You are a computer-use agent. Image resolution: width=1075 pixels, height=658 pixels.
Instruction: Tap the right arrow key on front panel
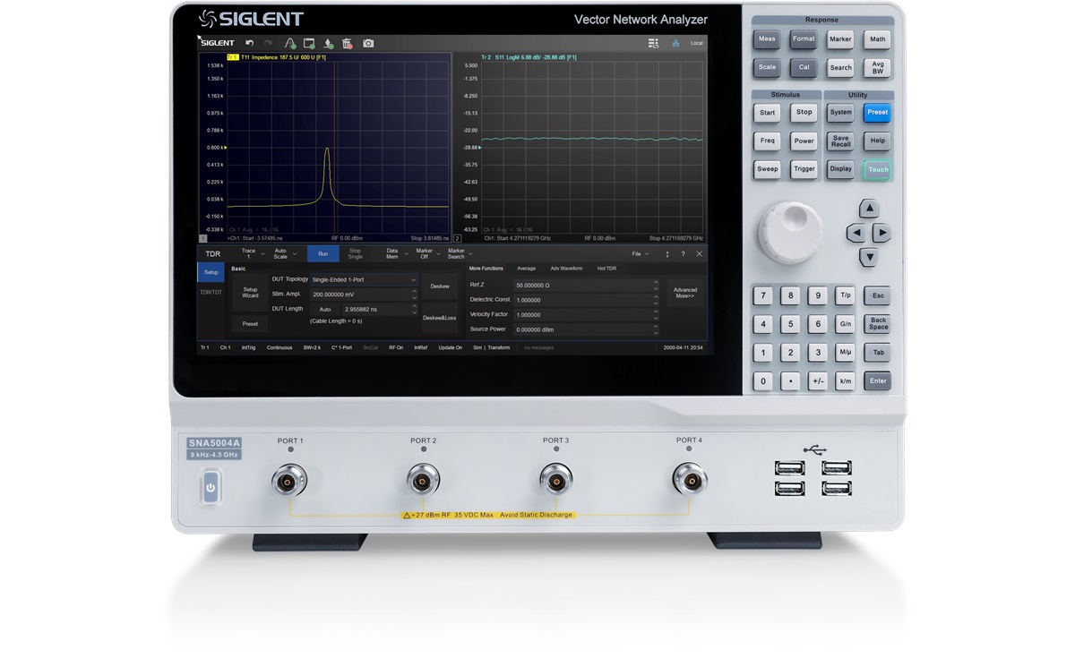[x=882, y=234]
